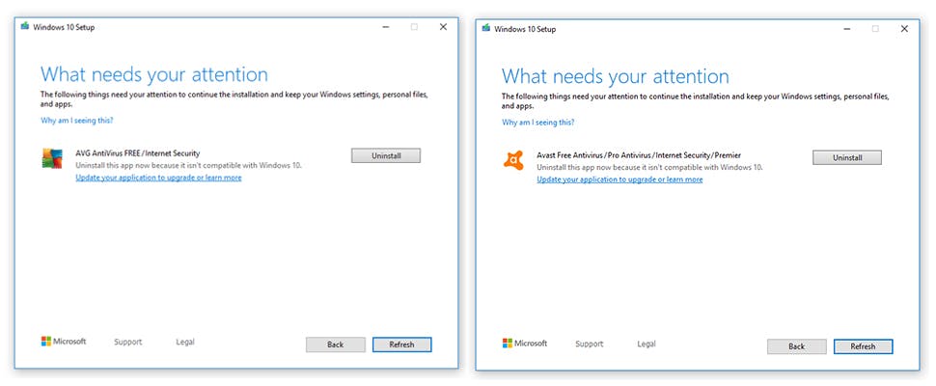The height and width of the screenshot is (386, 936).
Task: Go Back in the Avast setup window
Action: (797, 346)
